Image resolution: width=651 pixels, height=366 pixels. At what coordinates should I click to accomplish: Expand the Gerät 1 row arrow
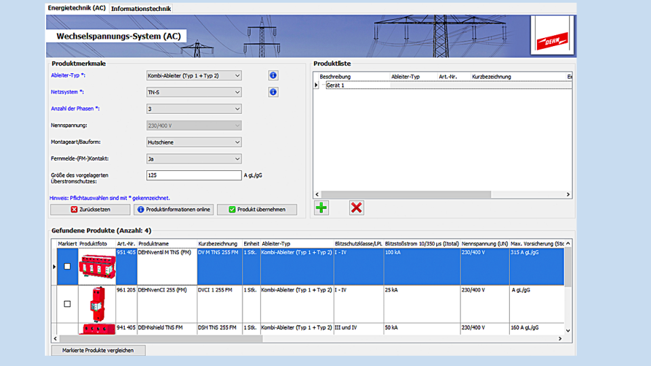(x=316, y=85)
